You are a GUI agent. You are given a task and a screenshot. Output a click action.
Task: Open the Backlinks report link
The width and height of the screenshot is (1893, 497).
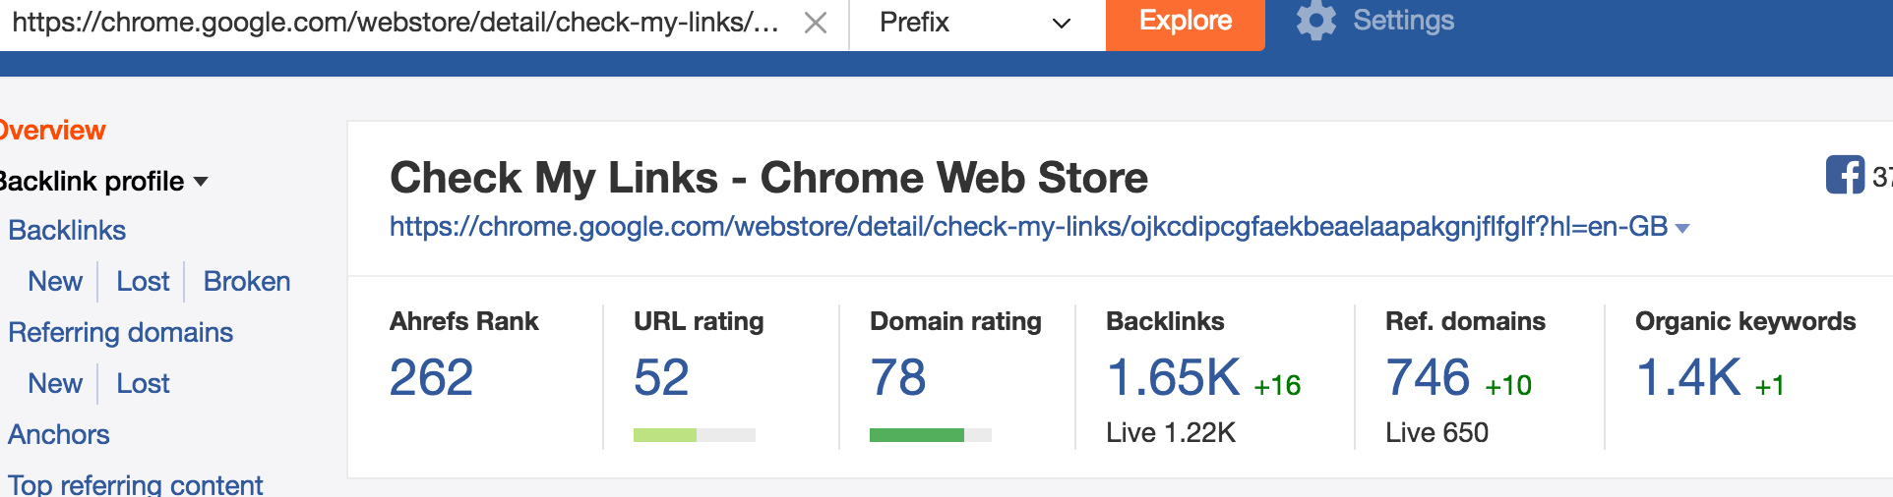pos(67,231)
